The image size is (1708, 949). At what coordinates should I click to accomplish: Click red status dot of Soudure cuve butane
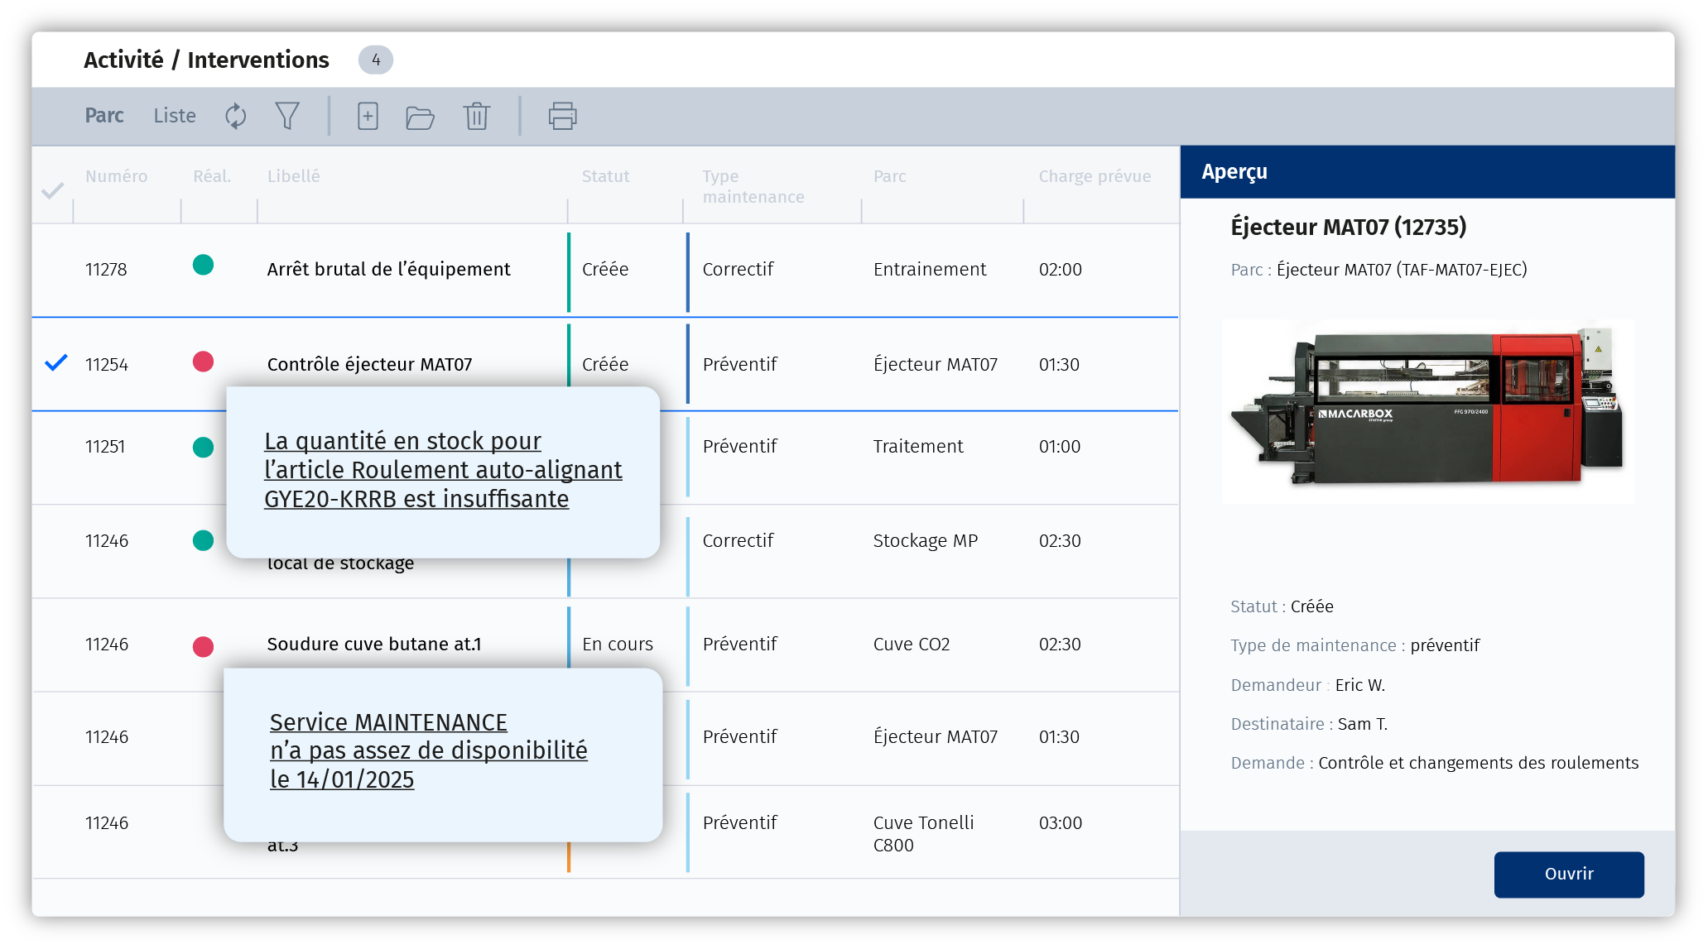(x=203, y=646)
